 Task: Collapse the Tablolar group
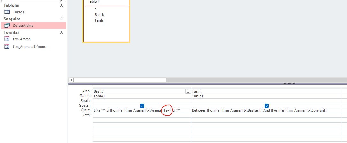[x=62, y=5]
